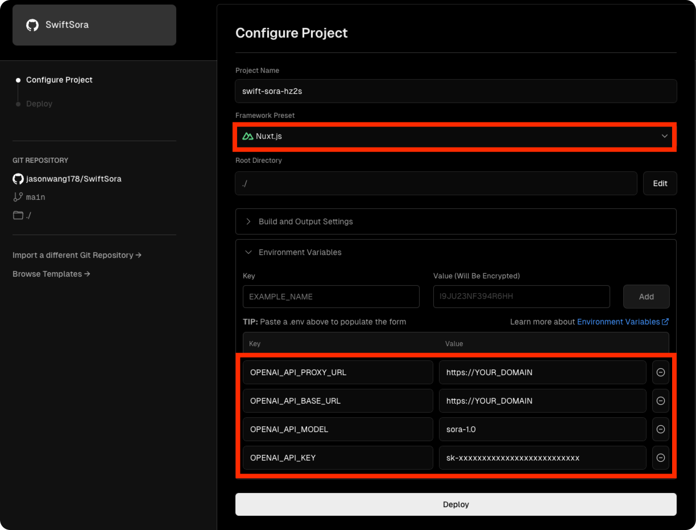Click the main branch name text
Viewport: 696px width, 530px height.
(x=35, y=197)
